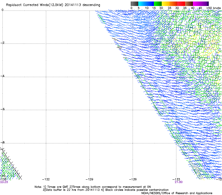The width and height of the screenshot is (222, 195).
Task: Click the cyan 5-10 knots legend swatch
Action: coord(142,4)
